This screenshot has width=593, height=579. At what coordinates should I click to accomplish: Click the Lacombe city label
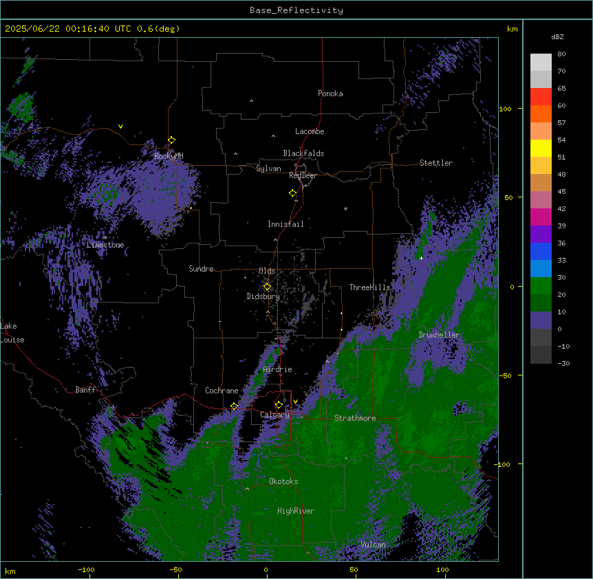click(310, 131)
